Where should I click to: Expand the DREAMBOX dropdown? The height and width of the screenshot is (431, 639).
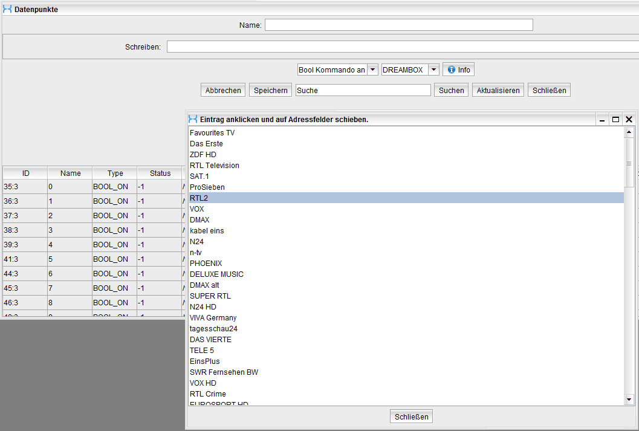tap(433, 70)
